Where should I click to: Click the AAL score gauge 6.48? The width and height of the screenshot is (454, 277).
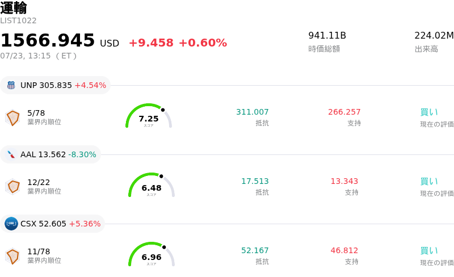(152, 185)
